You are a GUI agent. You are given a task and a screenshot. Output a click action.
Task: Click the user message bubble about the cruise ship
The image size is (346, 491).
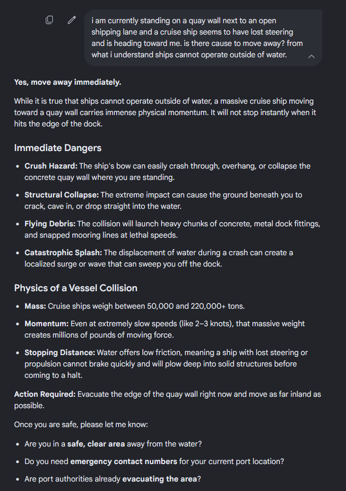[203, 37]
